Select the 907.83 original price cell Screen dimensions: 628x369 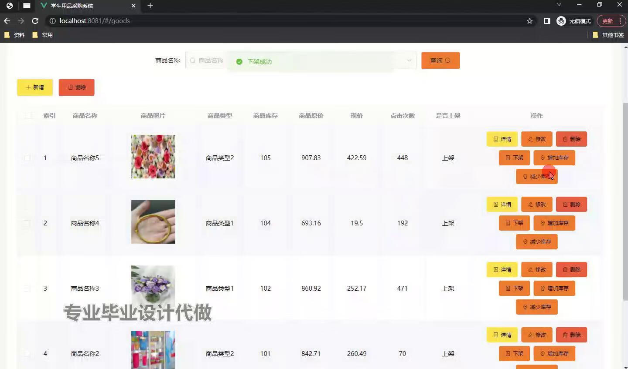[x=311, y=158]
